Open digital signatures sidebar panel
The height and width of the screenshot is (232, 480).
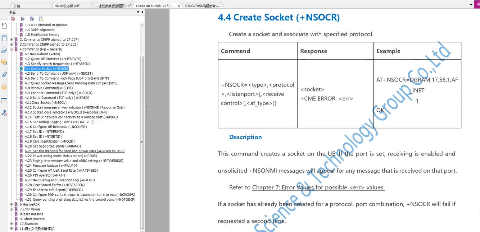[4, 112]
